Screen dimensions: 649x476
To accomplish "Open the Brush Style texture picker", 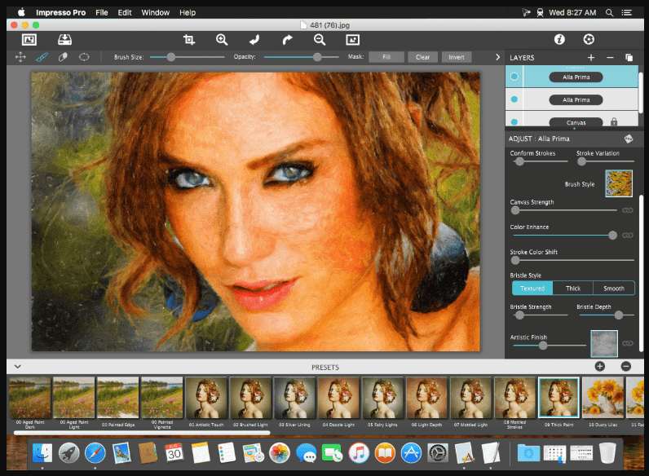I will point(619,183).
